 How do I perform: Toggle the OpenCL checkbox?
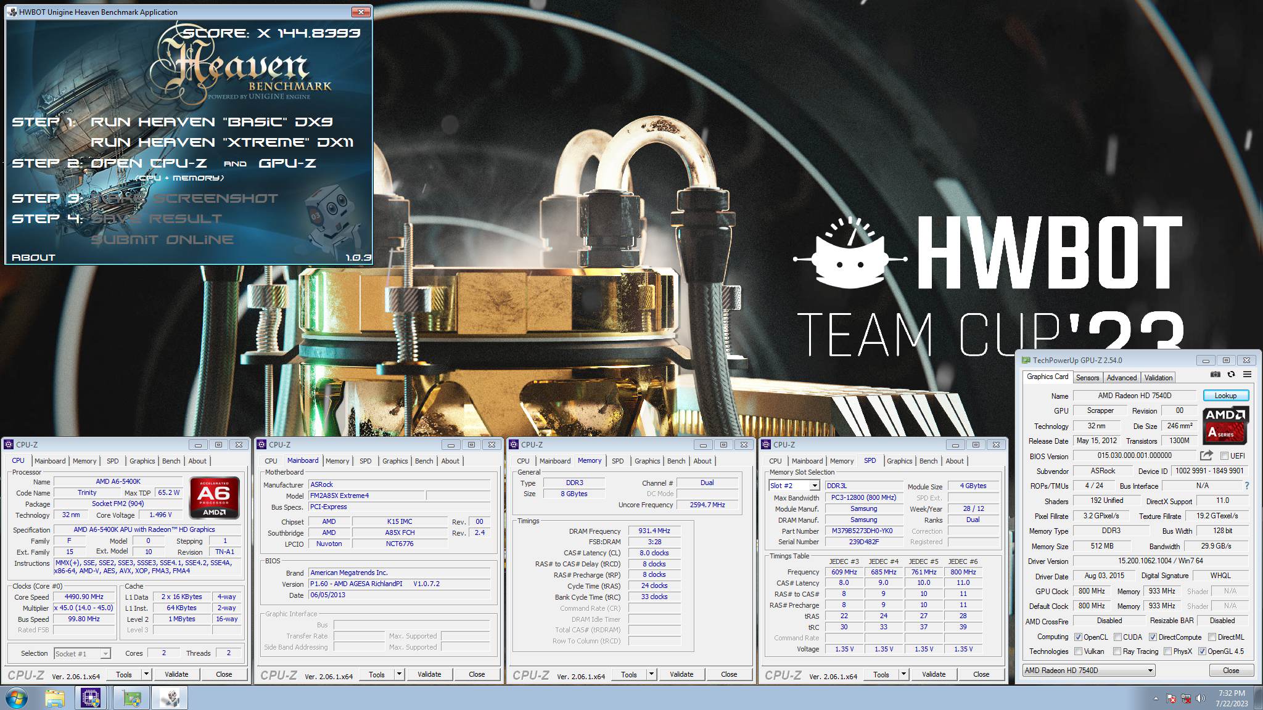point(1078,637)
